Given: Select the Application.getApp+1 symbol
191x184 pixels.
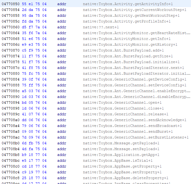Looking at the screenshot, I should [x=121, y=155].
